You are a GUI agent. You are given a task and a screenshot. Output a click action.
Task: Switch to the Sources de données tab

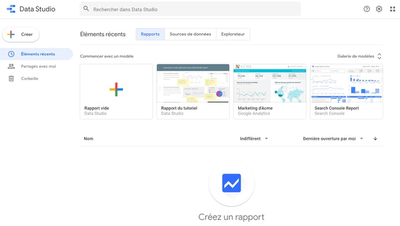pos(190,34)
